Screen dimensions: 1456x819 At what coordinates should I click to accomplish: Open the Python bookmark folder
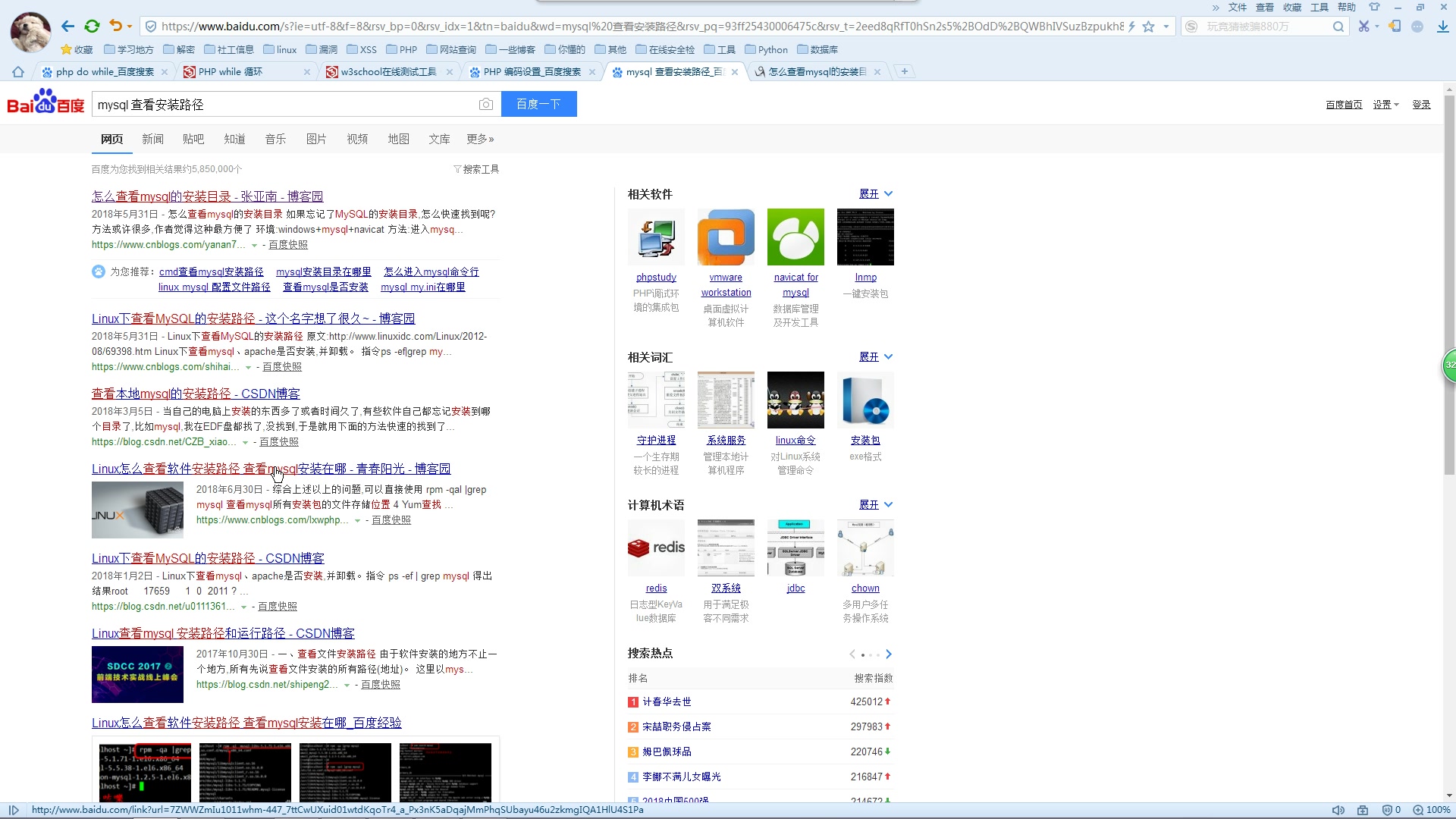pos(766,50)
